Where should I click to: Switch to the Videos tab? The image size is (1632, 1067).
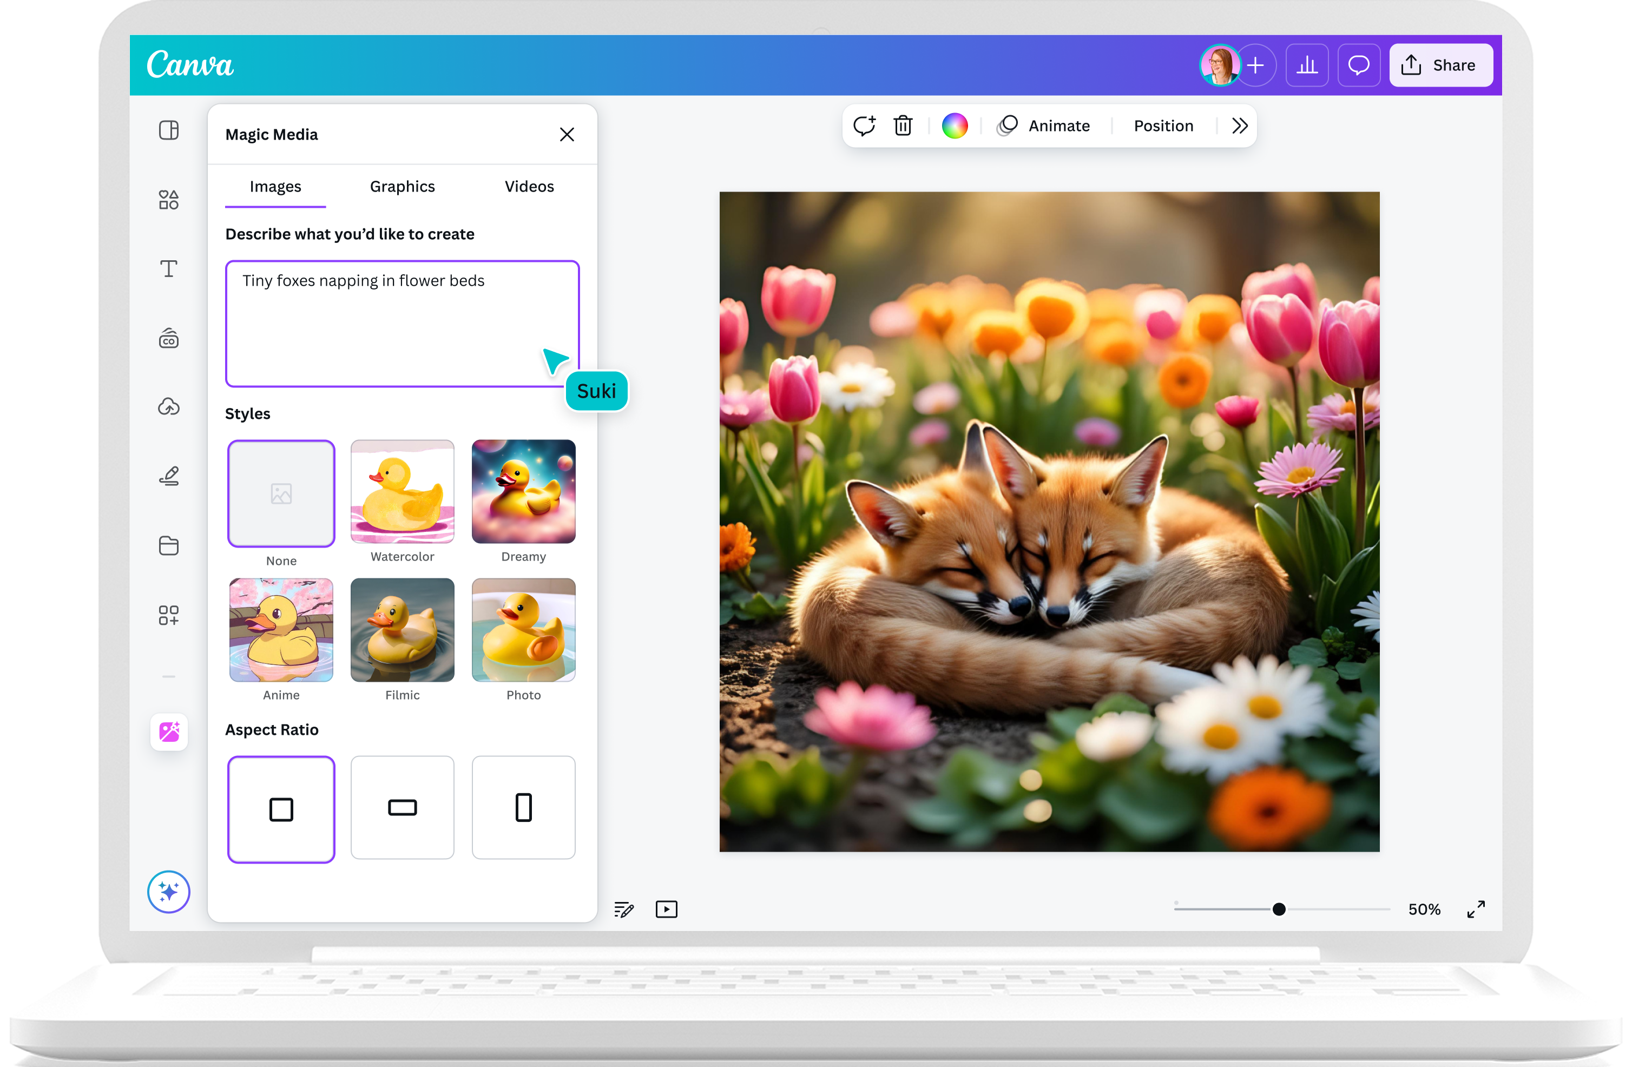[529, 187]
